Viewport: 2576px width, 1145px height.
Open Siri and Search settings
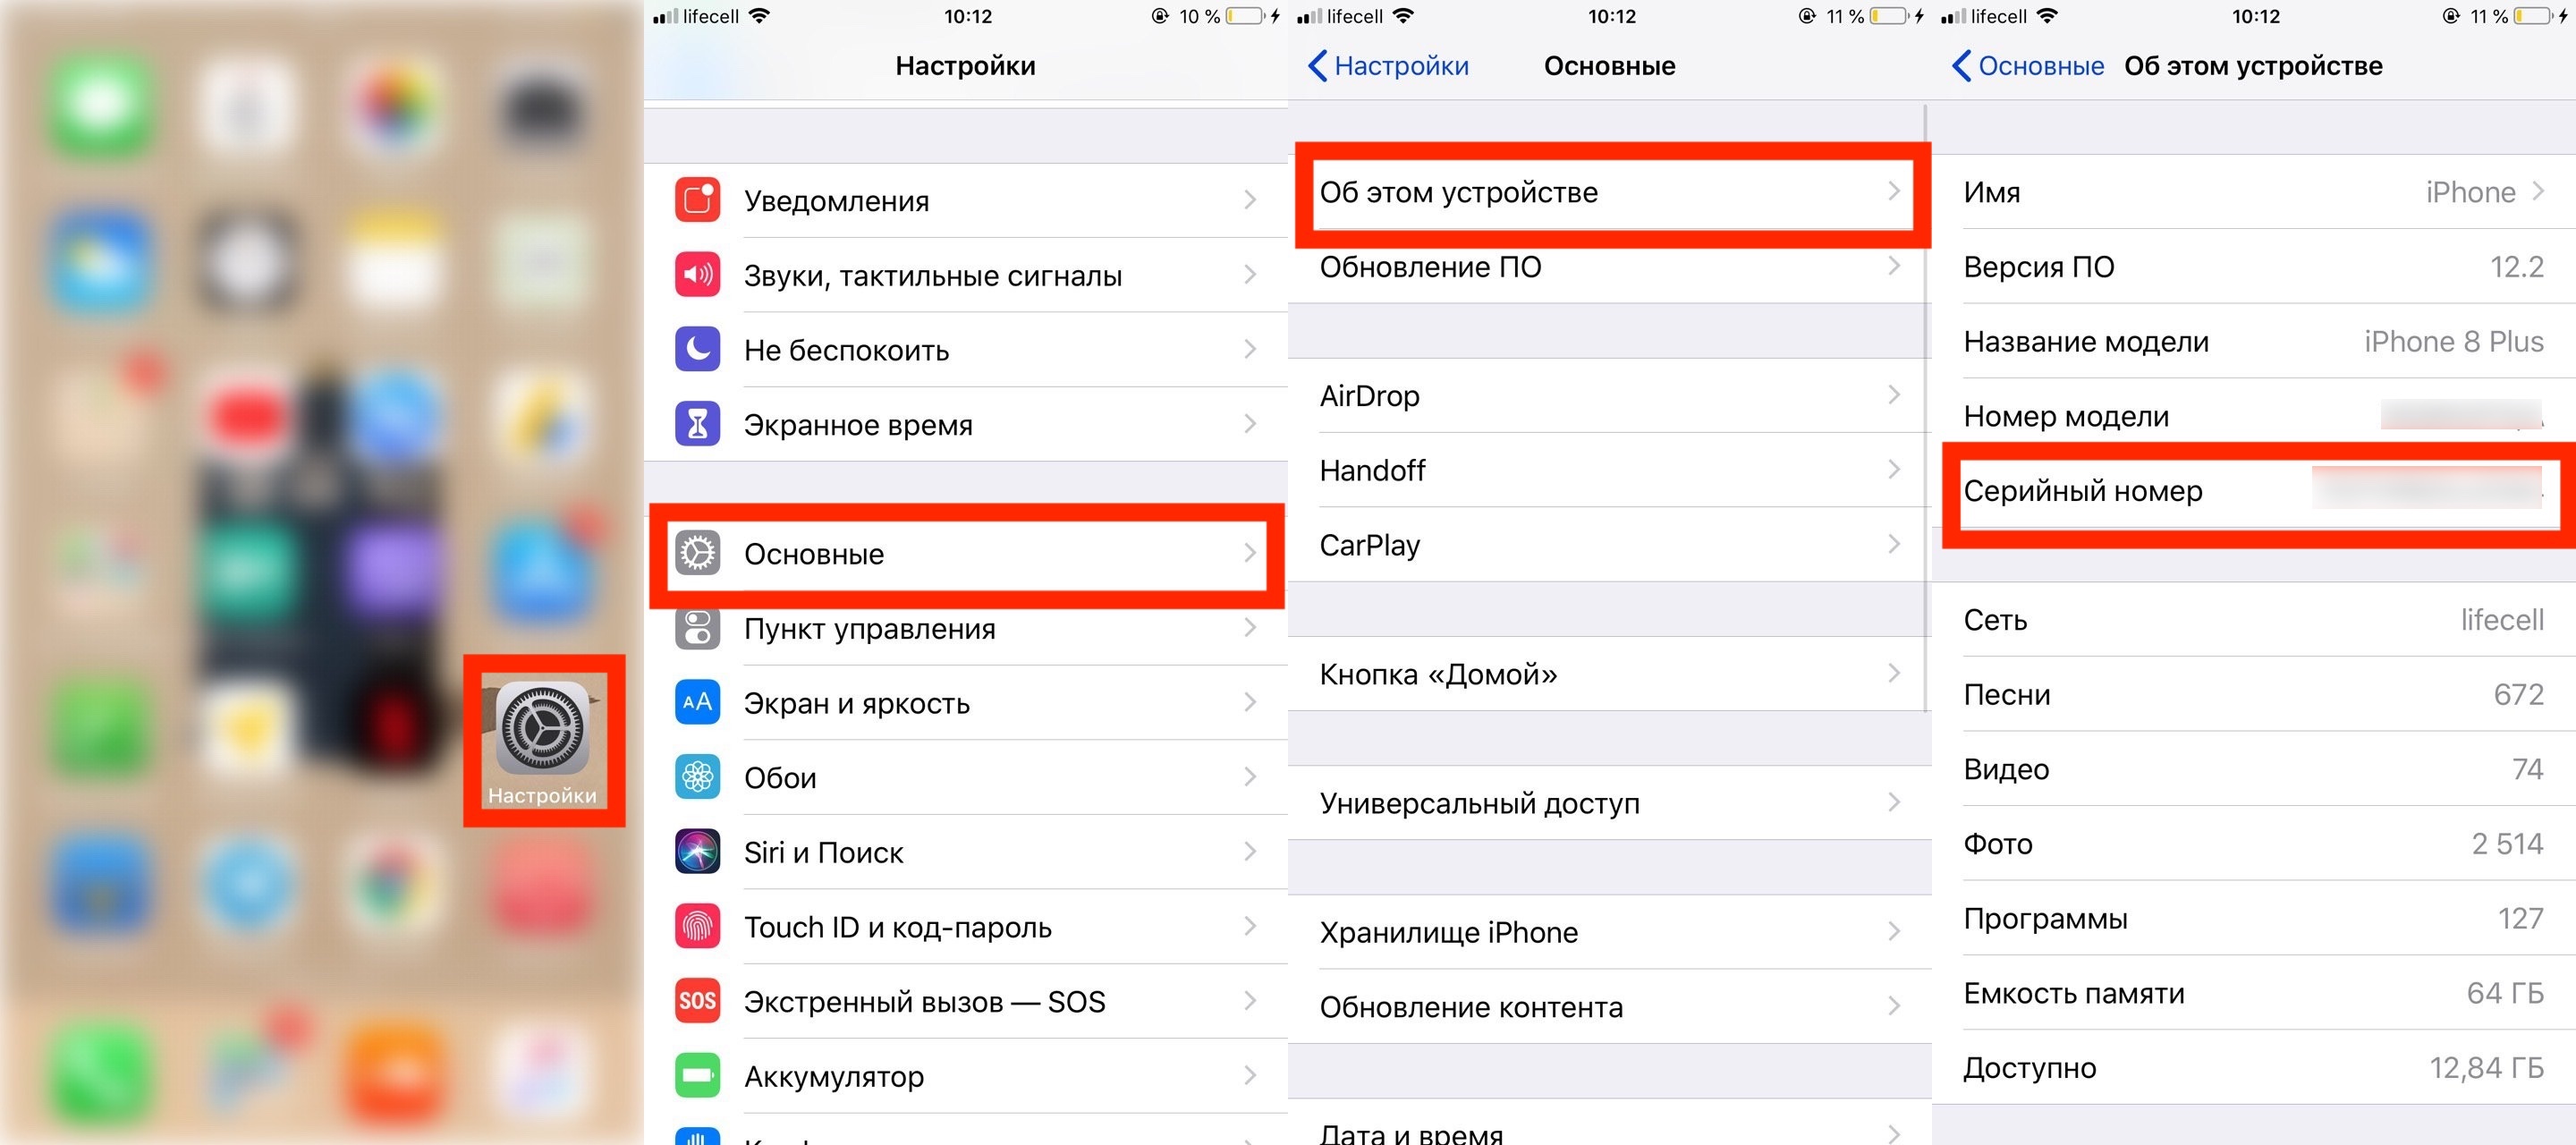pos(968,851)
